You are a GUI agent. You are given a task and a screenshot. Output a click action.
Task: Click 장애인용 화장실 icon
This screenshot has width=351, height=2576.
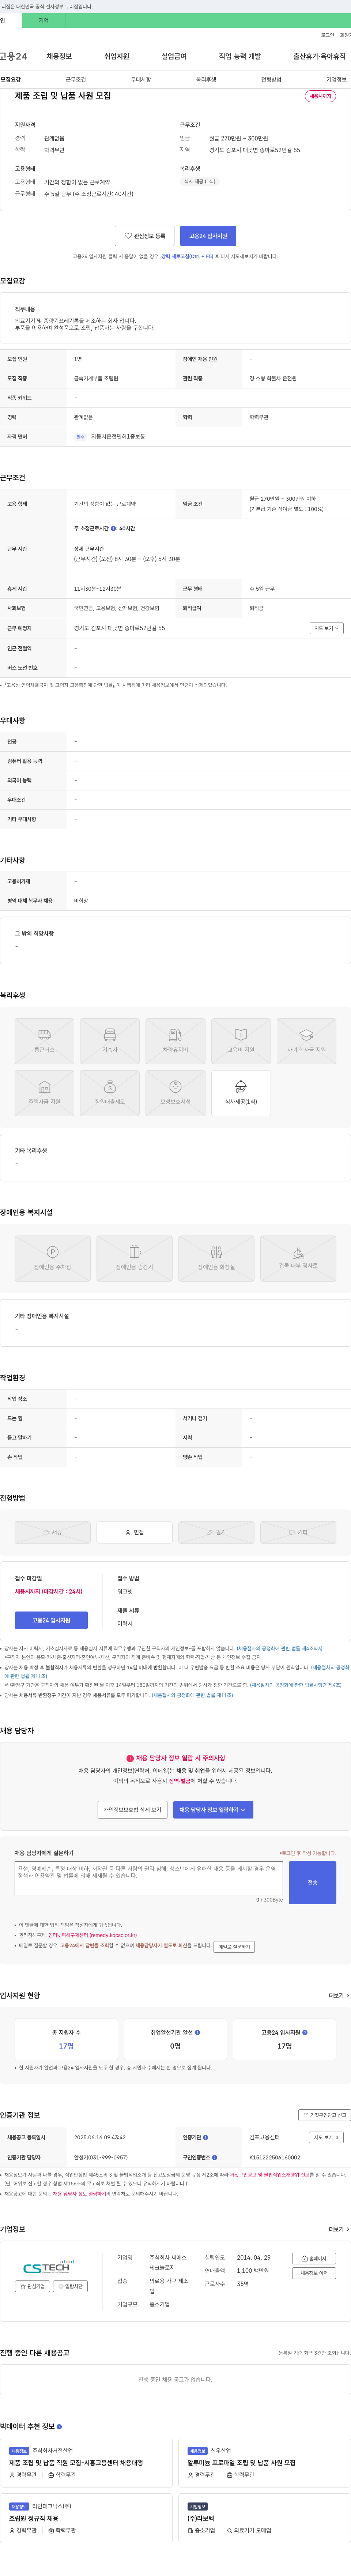click(x=216, y=1258)
